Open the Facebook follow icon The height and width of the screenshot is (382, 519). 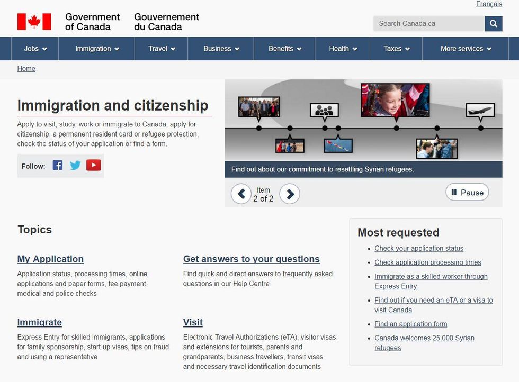[x=58, y=165]
